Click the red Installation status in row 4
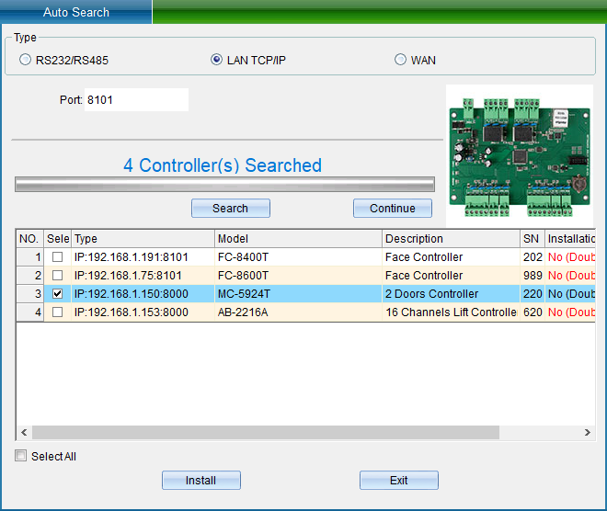 click(570, 312)
